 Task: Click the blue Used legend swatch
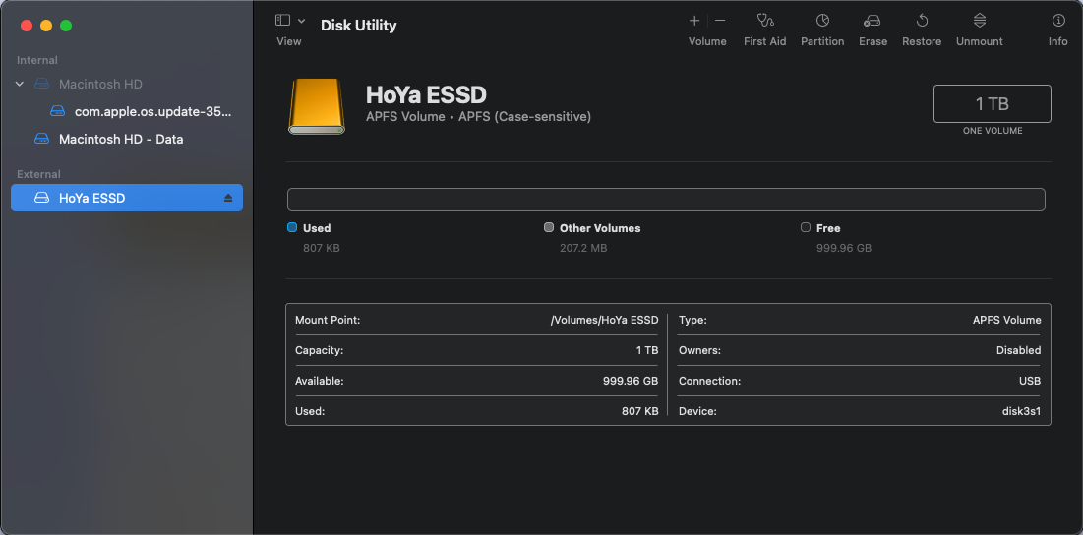292,227
